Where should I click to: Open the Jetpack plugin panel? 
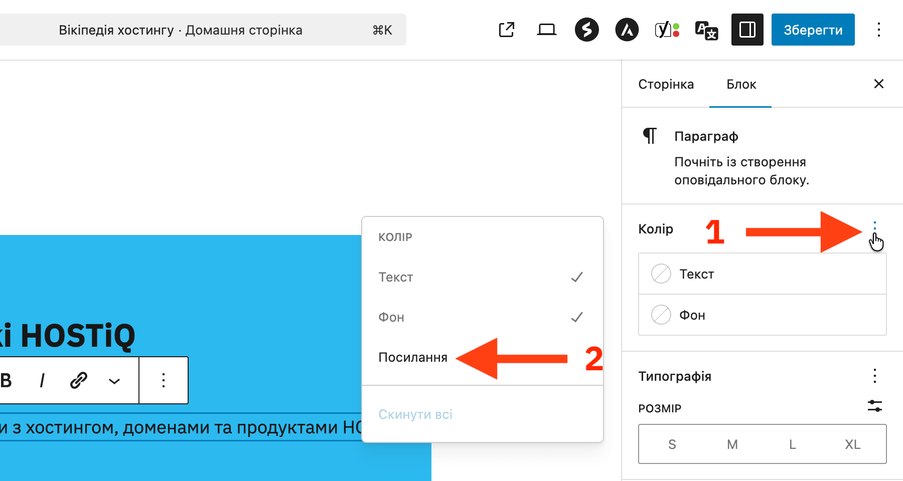(586, 30)
